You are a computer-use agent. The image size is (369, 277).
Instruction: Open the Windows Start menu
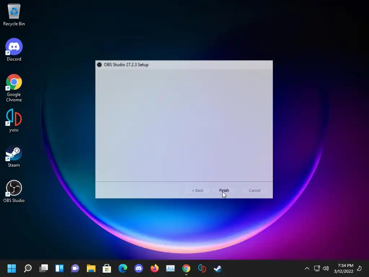(12, 268)
